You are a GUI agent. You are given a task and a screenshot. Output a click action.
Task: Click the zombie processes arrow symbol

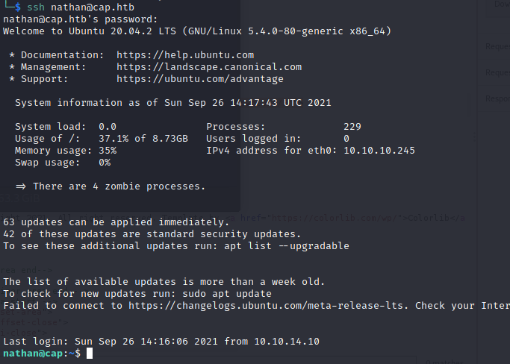tap(21, 186)
